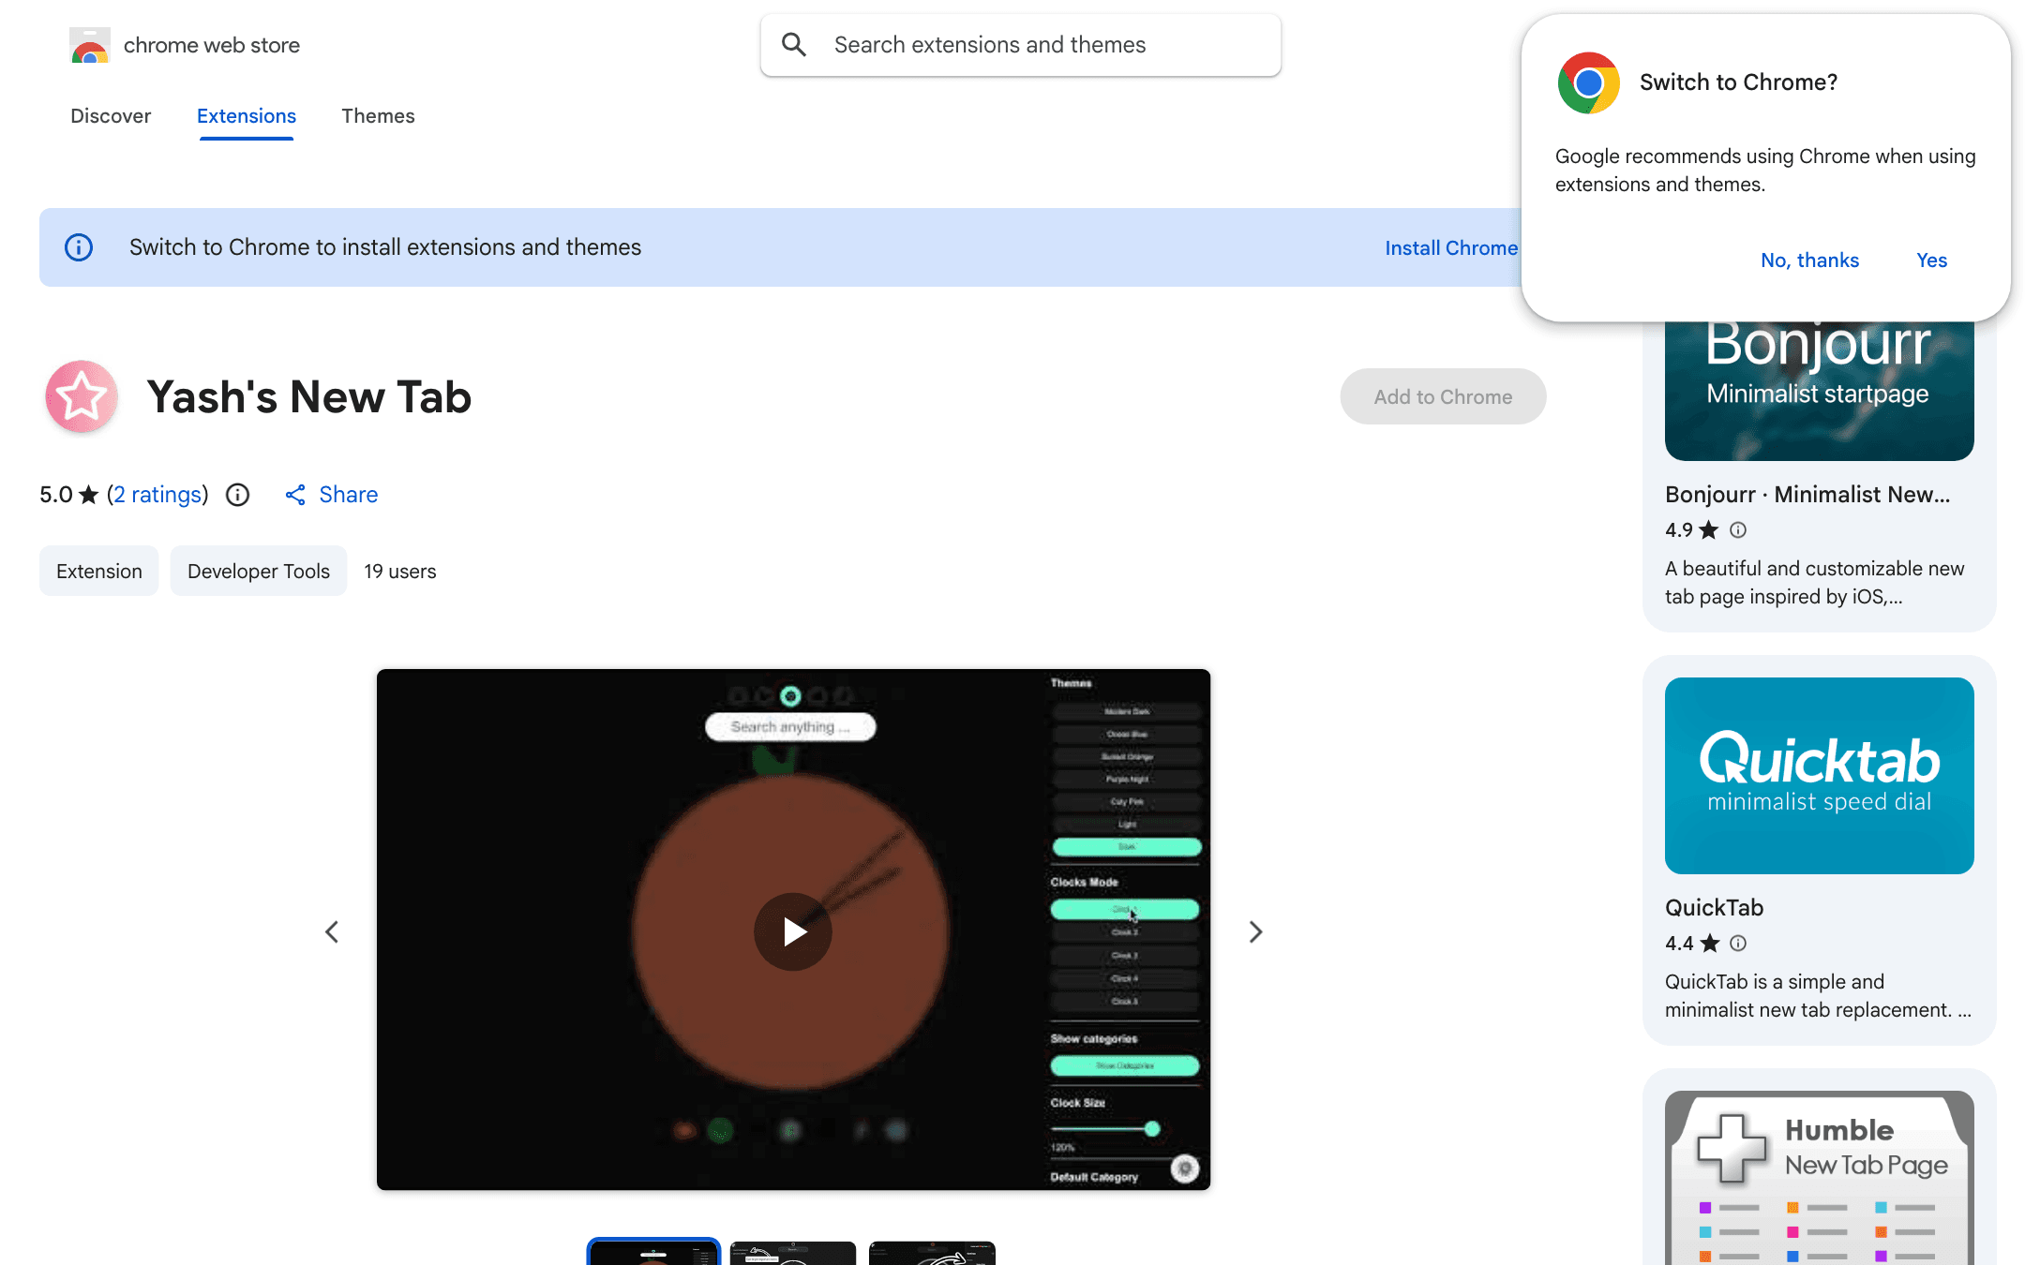Viewport: 2025px width, 1265px height.
Task: Click the chrome web store title text
Action: tap(212, 45)
